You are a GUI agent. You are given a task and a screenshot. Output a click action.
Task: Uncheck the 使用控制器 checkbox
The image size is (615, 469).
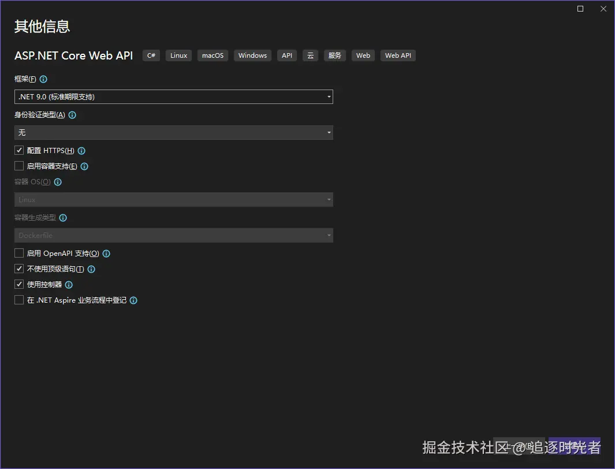tap(19, 284)
